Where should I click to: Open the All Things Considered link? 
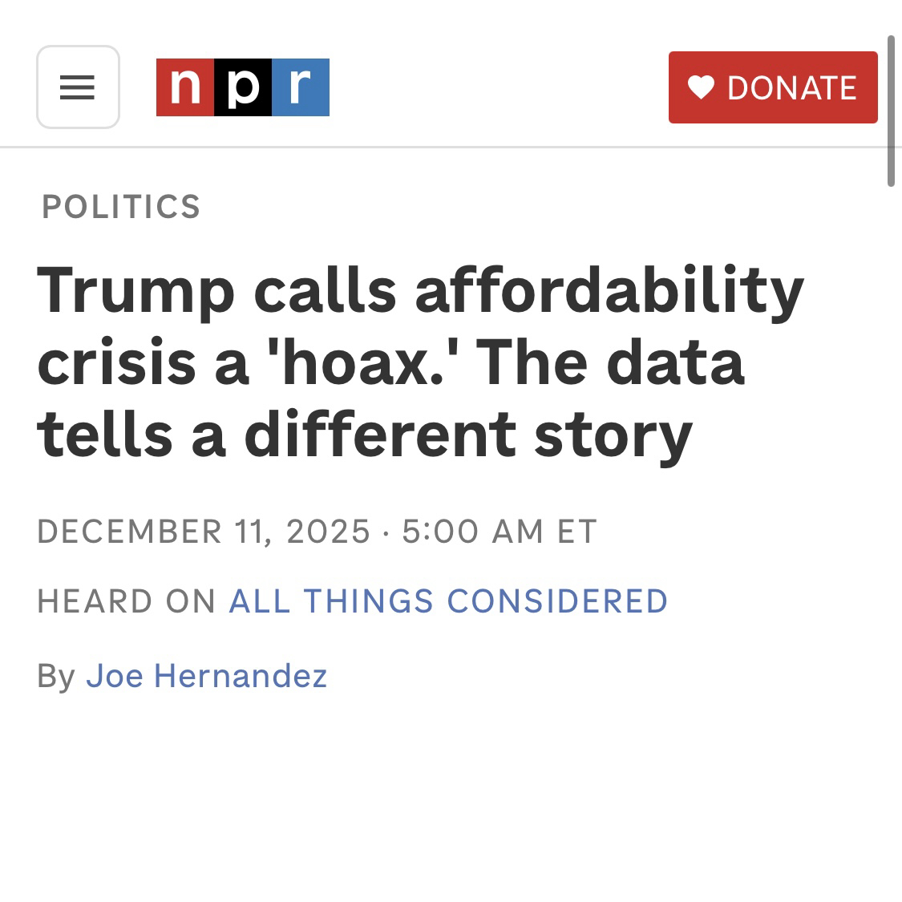click(448, 601)
